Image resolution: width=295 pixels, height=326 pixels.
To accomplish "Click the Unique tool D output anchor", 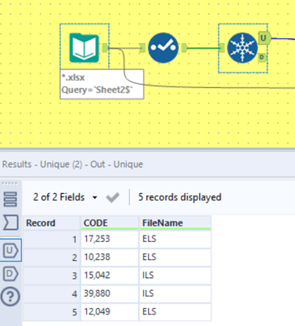I will (262, 57).
